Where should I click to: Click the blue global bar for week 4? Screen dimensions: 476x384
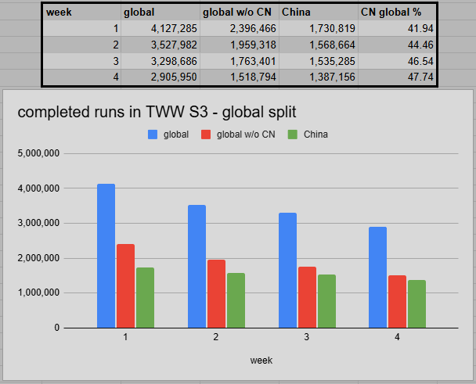click(x=377, y=277)
